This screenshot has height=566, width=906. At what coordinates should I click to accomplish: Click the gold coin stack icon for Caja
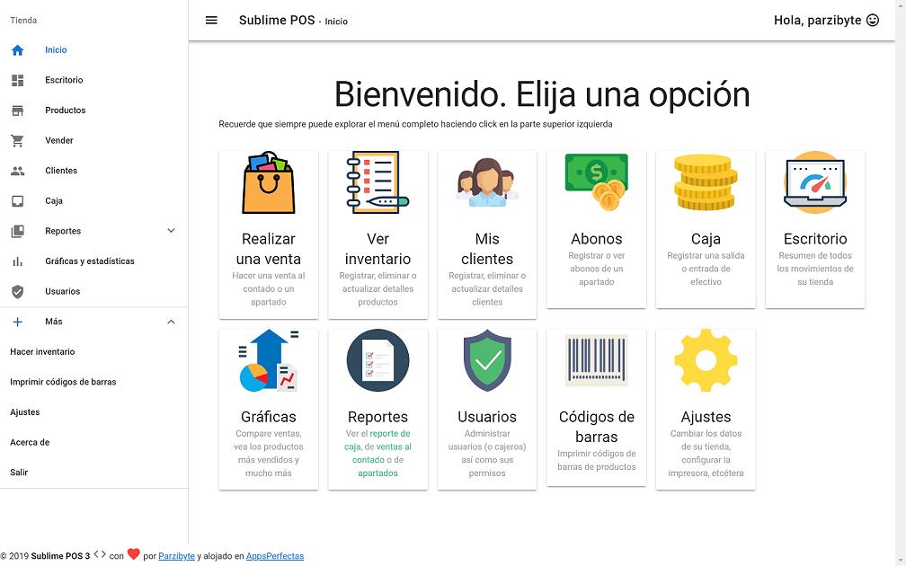[706, 182]
